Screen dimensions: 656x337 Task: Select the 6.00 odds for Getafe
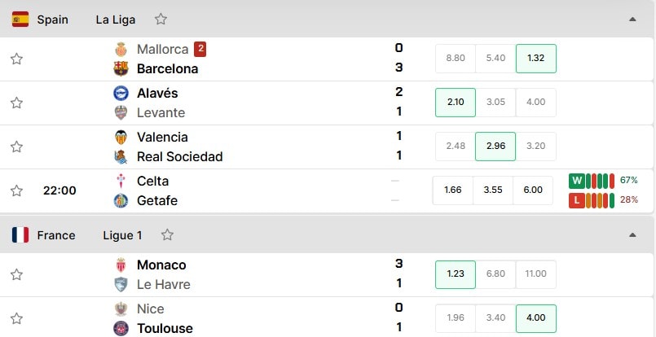click(x=533, y=190)
